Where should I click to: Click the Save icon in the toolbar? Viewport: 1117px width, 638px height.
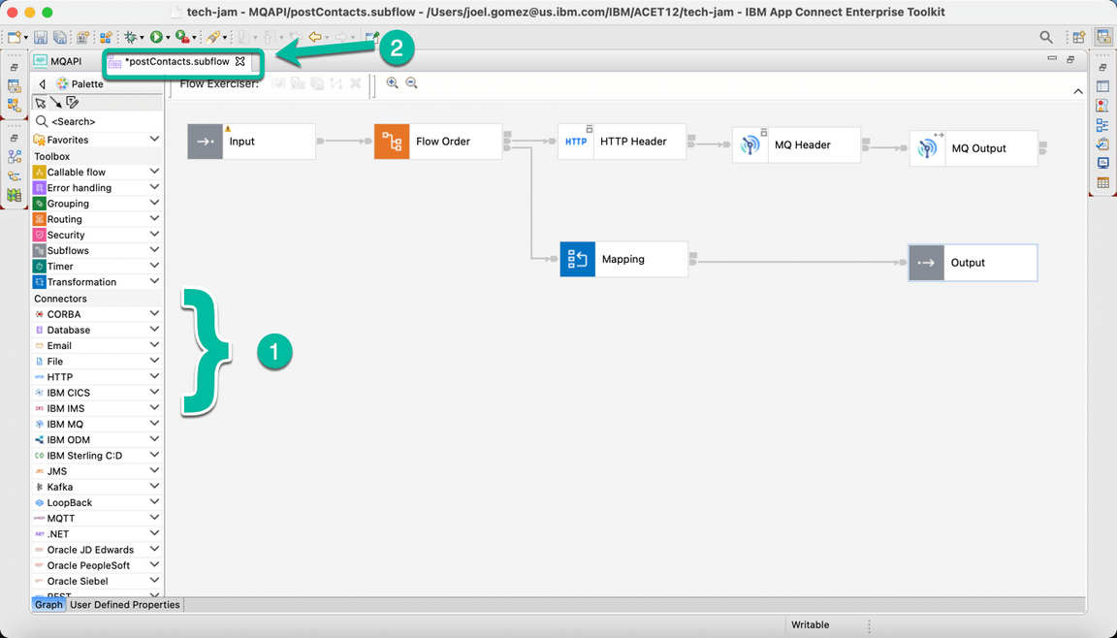[x=40, y=36]
